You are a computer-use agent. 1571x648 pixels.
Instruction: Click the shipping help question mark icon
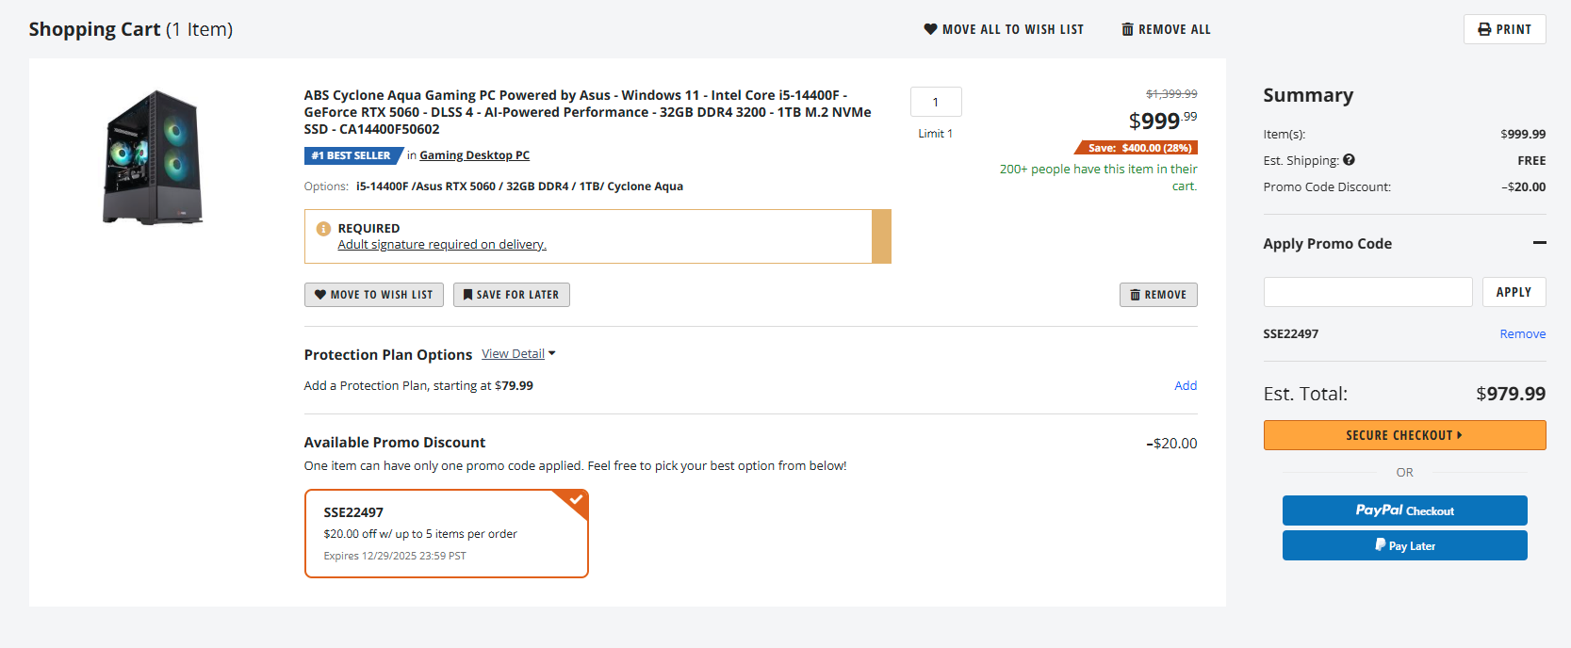1349,160
